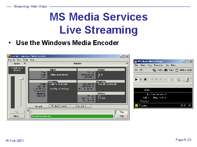
Task: Click the Stop button in the encoder
Action: (x=122, y=116)
